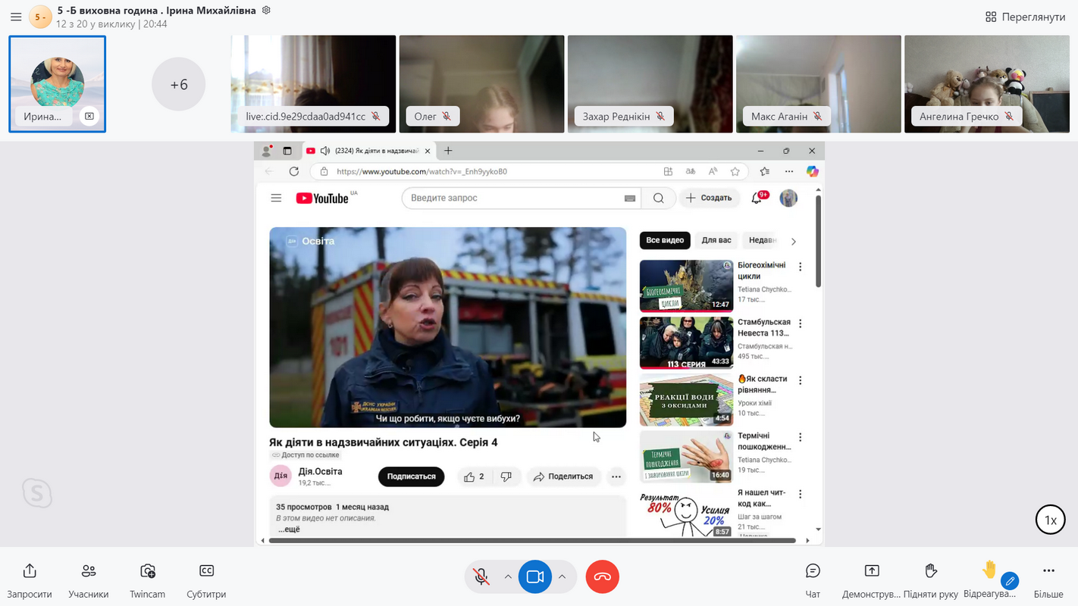The width and height of the screenshot is (1078, 606).
Task: Click the Twincam icon
Action: [147, 579]
